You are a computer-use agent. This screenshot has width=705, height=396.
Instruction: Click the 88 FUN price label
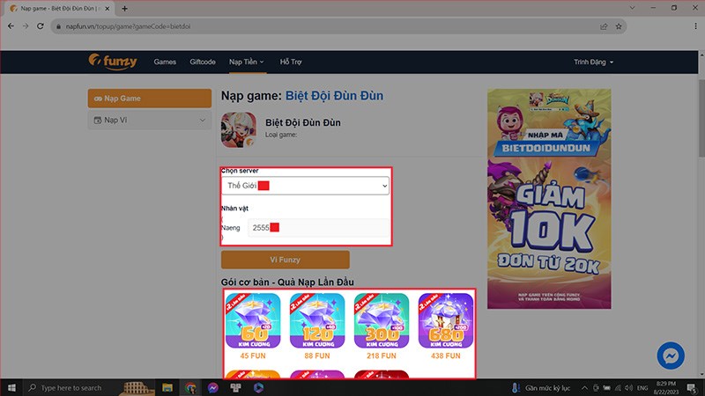317,356
